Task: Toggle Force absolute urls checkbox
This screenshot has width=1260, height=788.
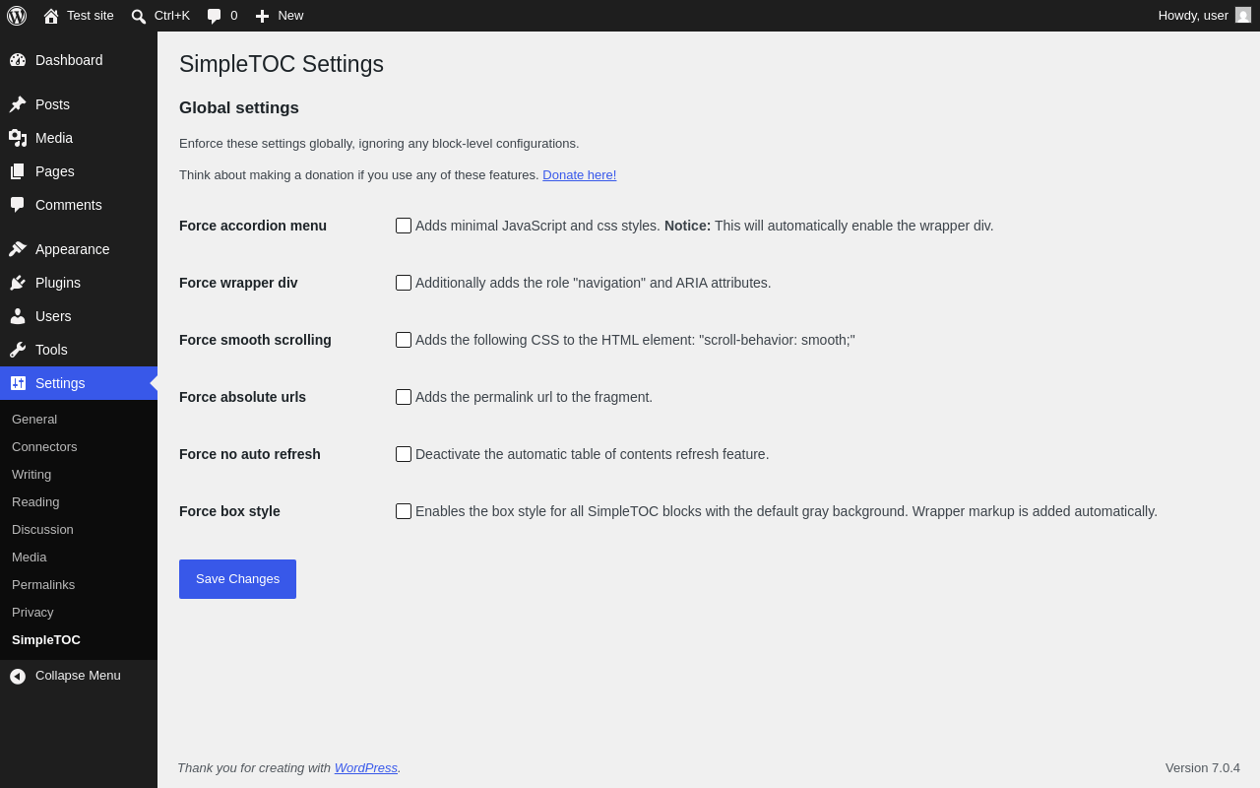Action: click(404, 397)
